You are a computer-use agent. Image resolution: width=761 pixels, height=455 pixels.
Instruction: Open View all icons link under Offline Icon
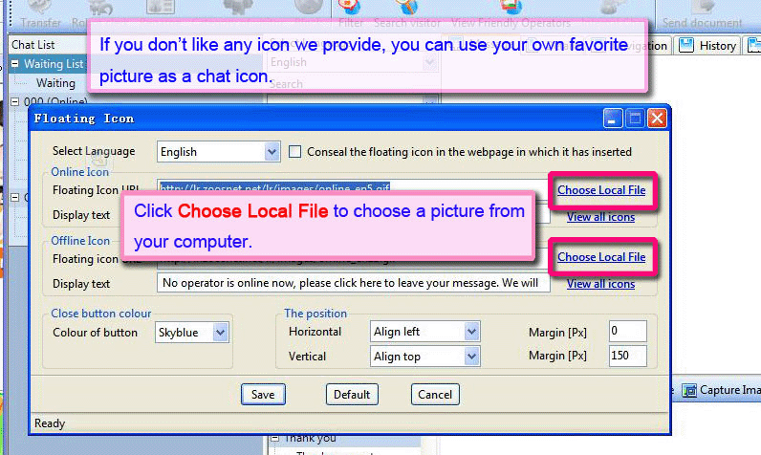click(x=600, y=284)
